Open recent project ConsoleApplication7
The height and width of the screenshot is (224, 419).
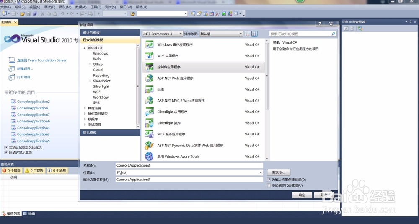point(34,115)
